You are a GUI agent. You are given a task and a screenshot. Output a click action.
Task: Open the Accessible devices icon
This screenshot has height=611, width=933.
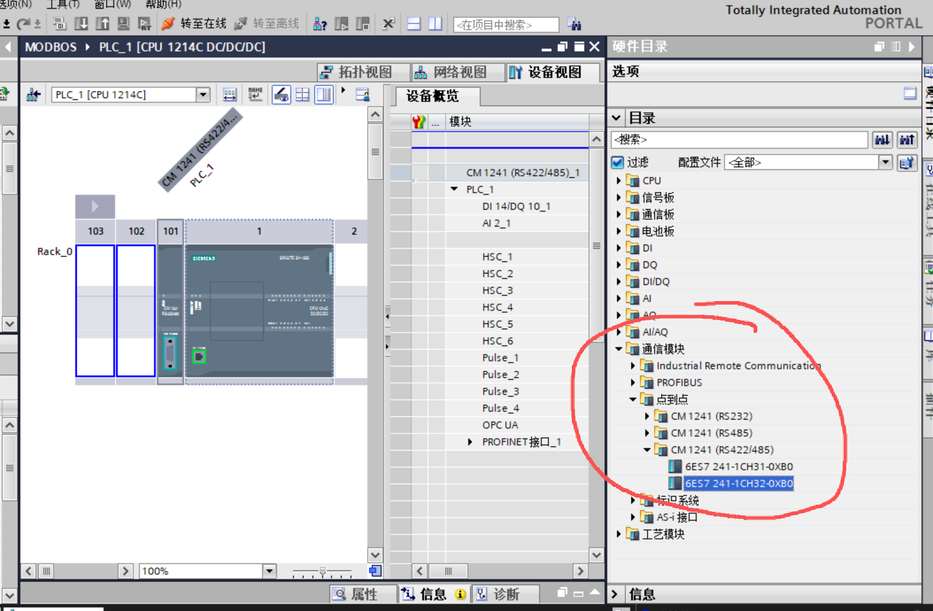[x=320, y=24]
